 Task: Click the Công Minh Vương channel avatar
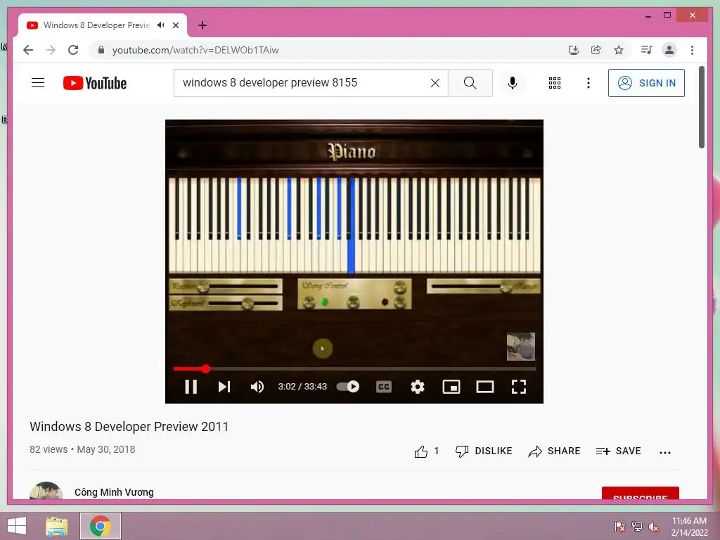pos(46,491)
